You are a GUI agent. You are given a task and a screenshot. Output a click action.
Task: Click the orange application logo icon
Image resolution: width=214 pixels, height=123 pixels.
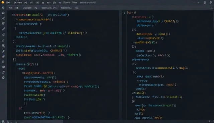point(2,2)
